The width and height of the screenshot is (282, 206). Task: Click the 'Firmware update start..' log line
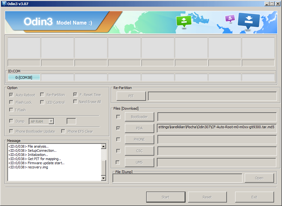click(x=36, y=163)
